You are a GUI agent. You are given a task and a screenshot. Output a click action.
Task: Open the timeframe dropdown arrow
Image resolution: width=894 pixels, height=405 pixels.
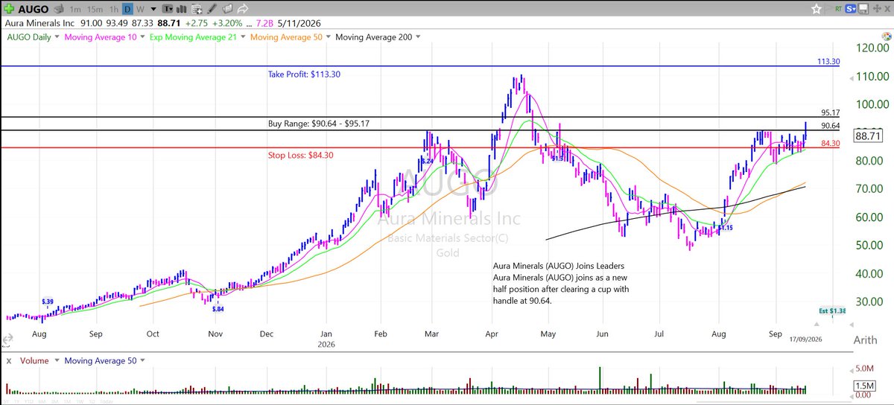pyautogui.click(x=153, y=10)
